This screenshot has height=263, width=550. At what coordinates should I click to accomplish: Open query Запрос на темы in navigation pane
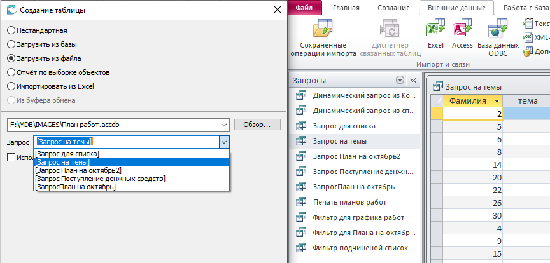coord(354,141)
